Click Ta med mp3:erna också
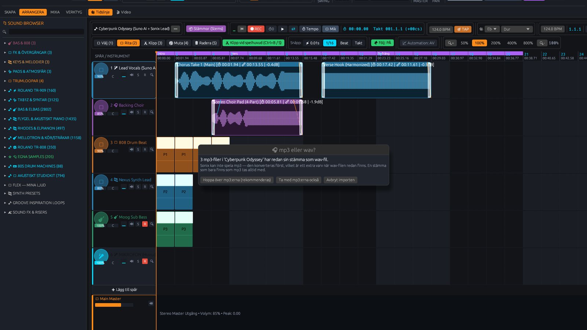587x330 pixels. 299,180
